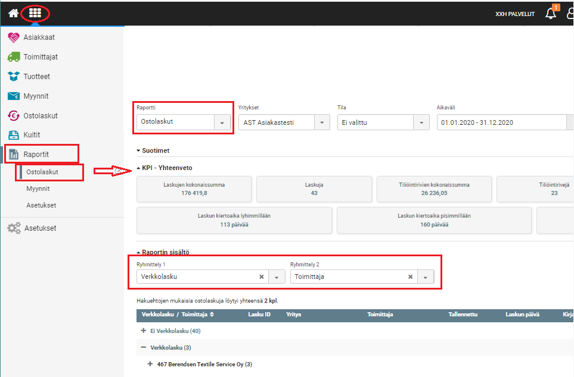Open the Yritykset dropdown arrow
Viewport: 574px width, 377px height.
click(x=322, y=122)
